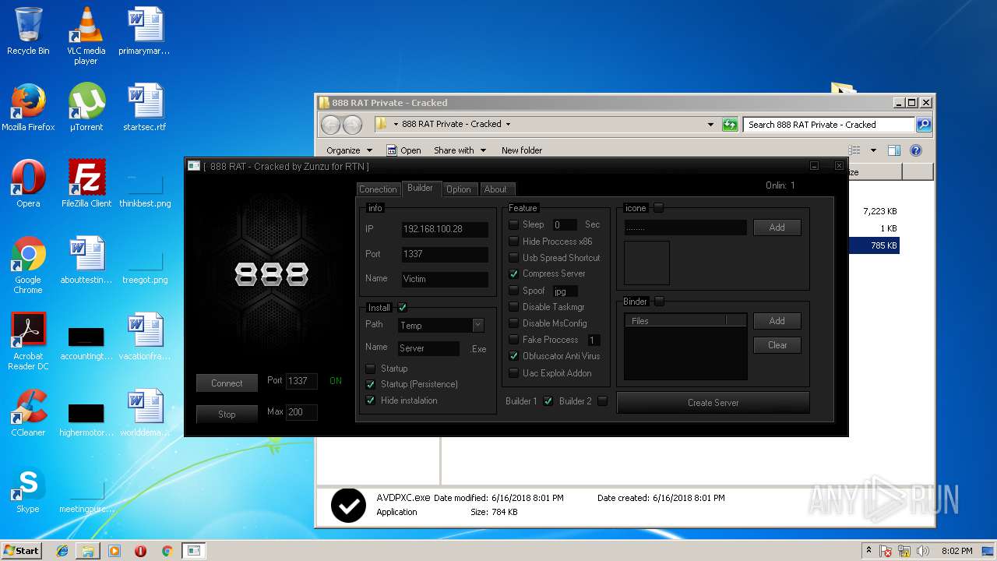Go back in Explorer window

(330, 125)
